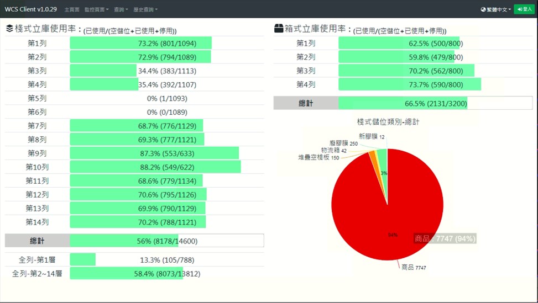Click the 第9列 row label
Image resolution: width=538 pixels, height=303 pixels.
click(37, 153)
